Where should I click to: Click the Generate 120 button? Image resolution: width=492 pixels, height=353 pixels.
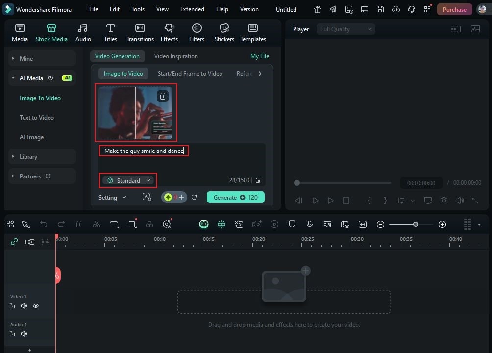[x=235, y=197]
